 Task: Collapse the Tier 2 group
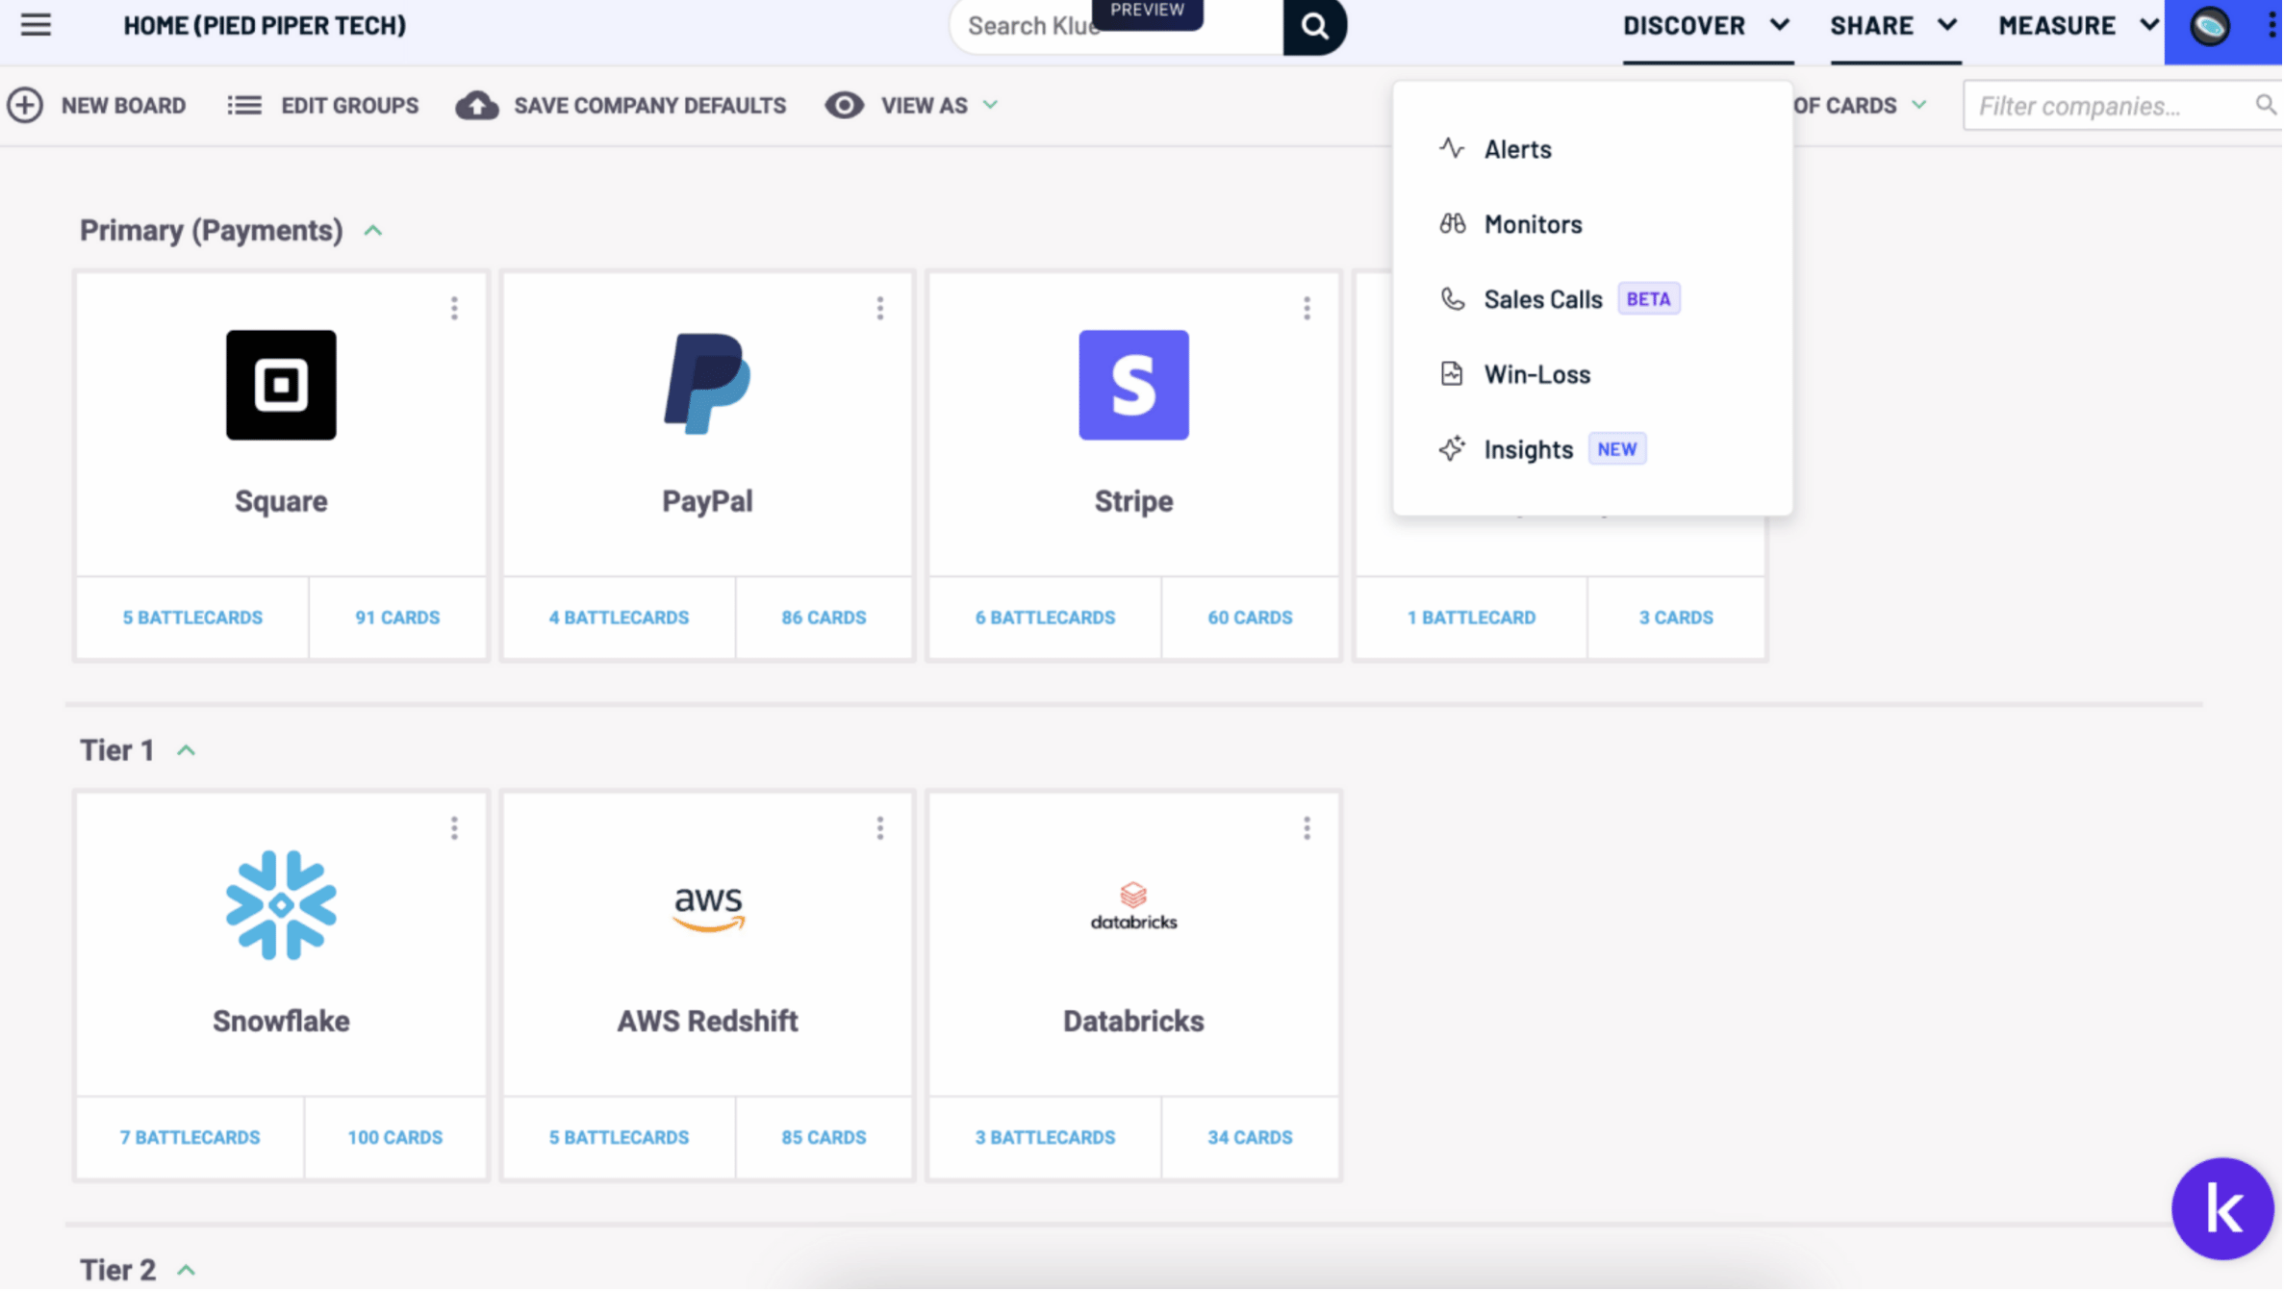pyautogui.click(x=187, y=1271)
